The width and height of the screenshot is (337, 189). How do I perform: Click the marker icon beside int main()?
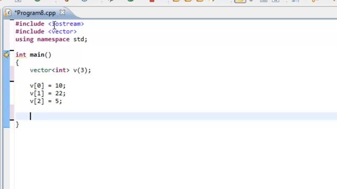pyautogui.click(x=6, y=55)
